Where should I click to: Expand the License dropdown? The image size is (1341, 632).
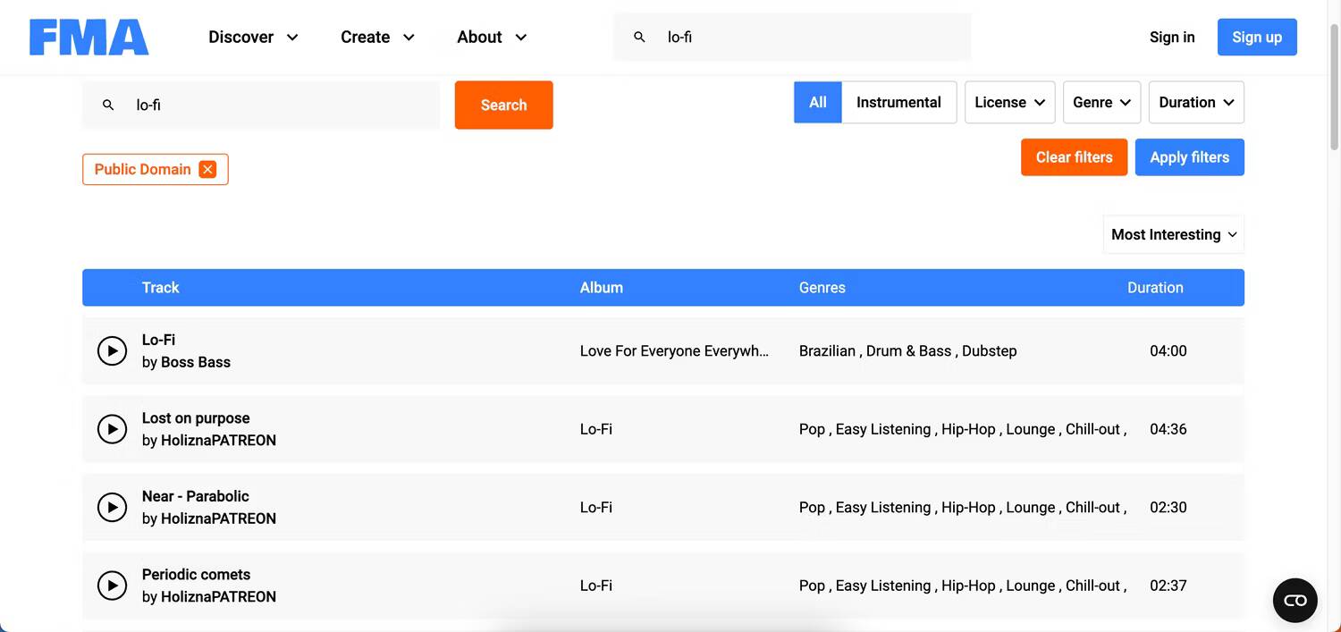pyautogui.click(x=1009, y=103)
